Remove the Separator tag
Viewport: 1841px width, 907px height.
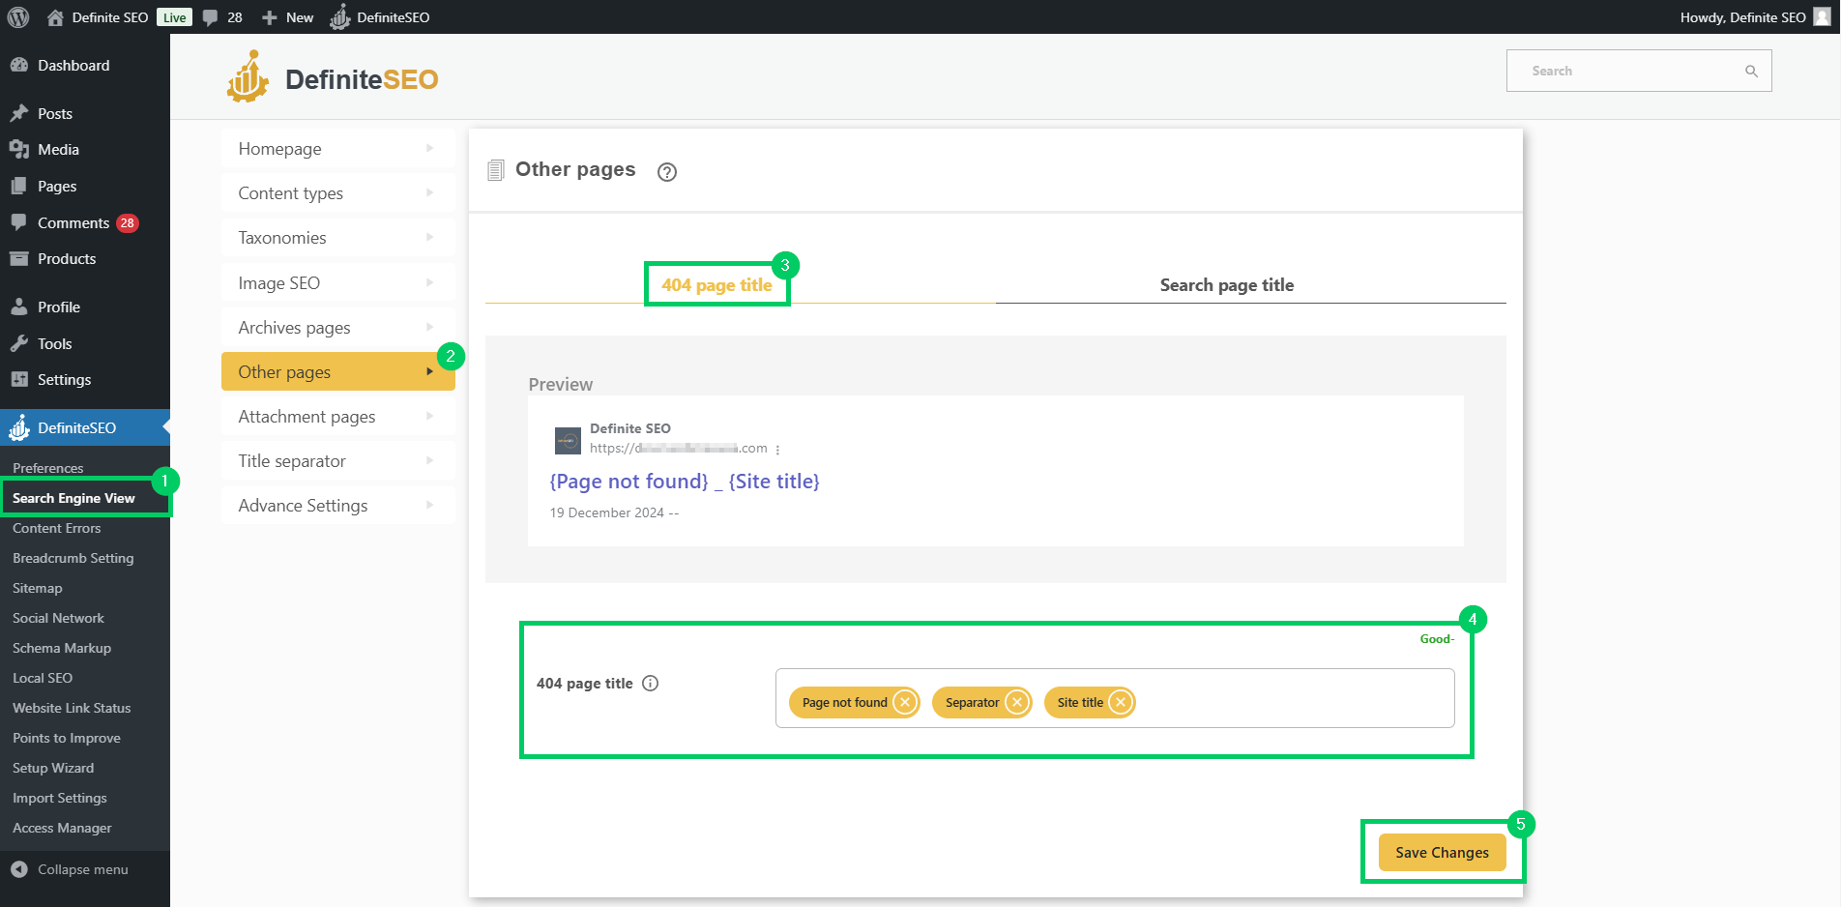[1017, 702]
